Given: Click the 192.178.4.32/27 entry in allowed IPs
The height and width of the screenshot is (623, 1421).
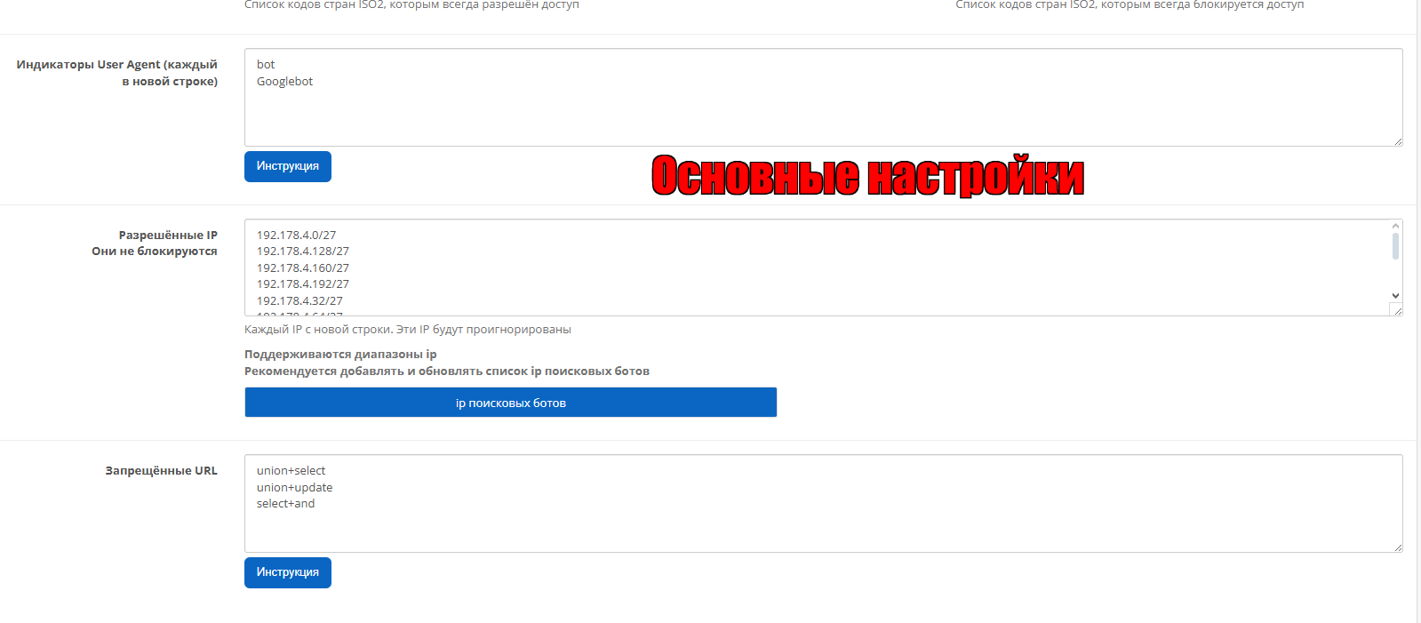Looking at the screenshot, I should 299,301.
